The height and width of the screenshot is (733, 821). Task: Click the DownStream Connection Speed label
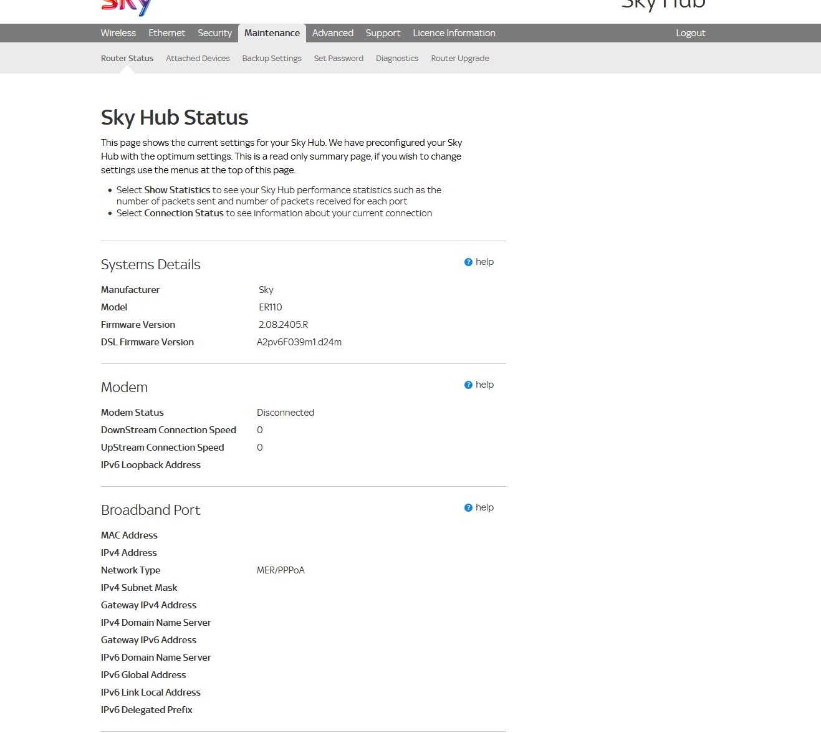[x=168, y=430]
